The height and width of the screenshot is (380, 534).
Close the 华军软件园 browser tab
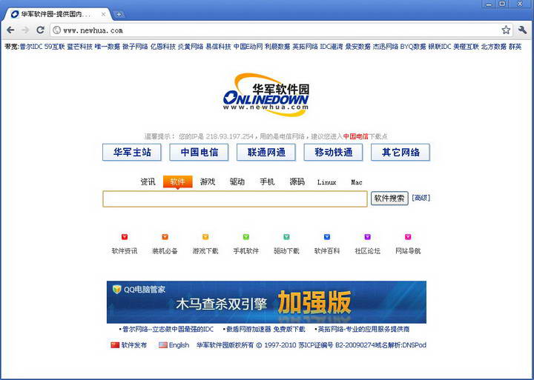(x=103, y=14)
